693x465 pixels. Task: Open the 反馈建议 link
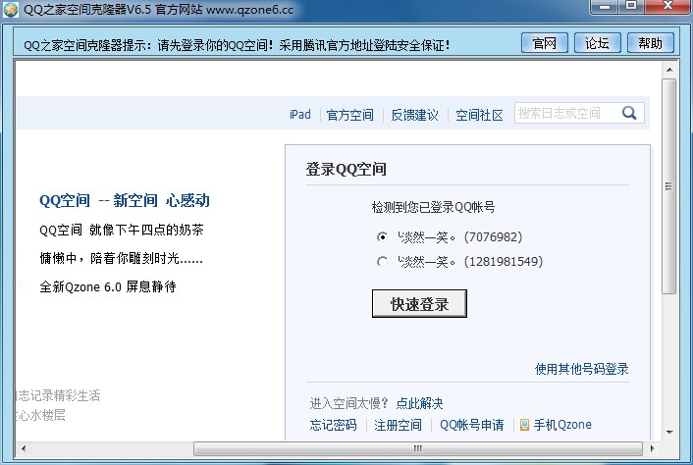pos(414,115)
